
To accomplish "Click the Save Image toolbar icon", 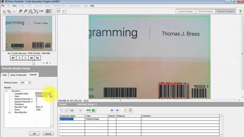I will click(9, 11).
